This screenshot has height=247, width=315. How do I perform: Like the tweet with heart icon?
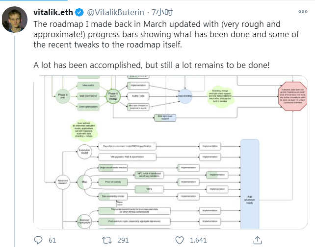coord(180,240)
